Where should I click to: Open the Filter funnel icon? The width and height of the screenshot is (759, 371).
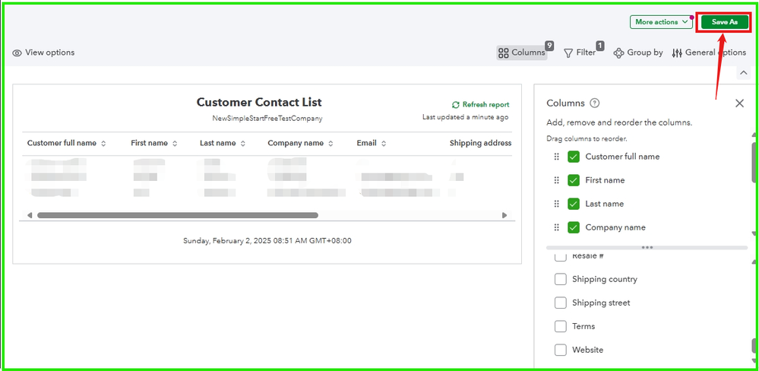568,53
